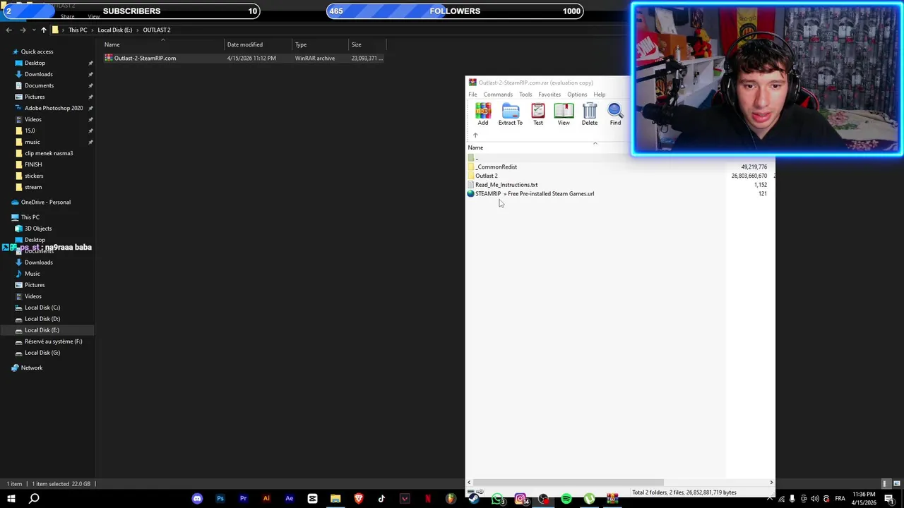Click the WinRAR horizontal scrollbar thumb
904x508 pixels.
[x=569, y=483]
